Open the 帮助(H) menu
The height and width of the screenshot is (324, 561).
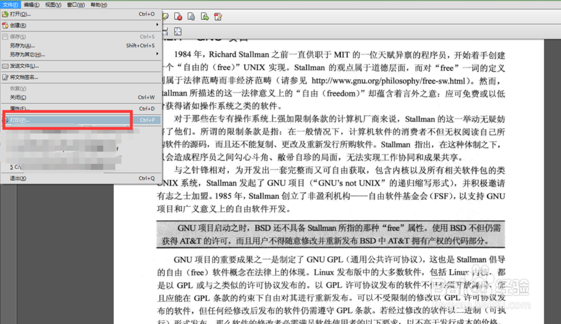(x=99, y=4)
